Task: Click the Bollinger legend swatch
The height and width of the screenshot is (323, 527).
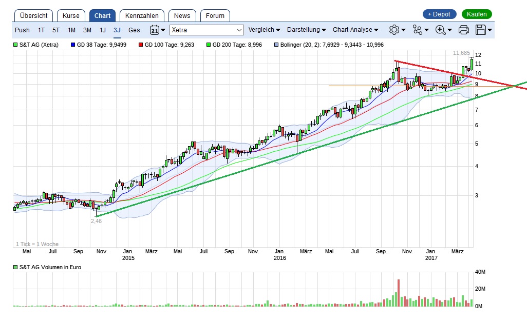Action: click(277, 45)
